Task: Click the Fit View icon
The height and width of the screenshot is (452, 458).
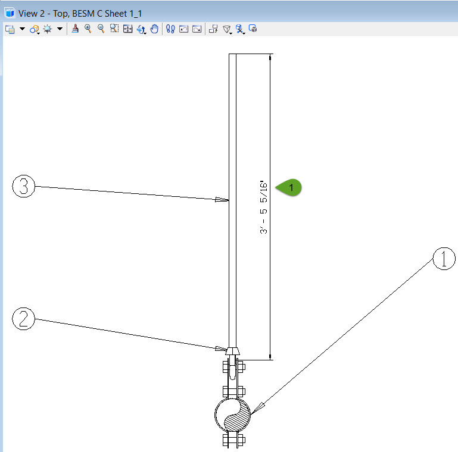Action: click(127, 29)
